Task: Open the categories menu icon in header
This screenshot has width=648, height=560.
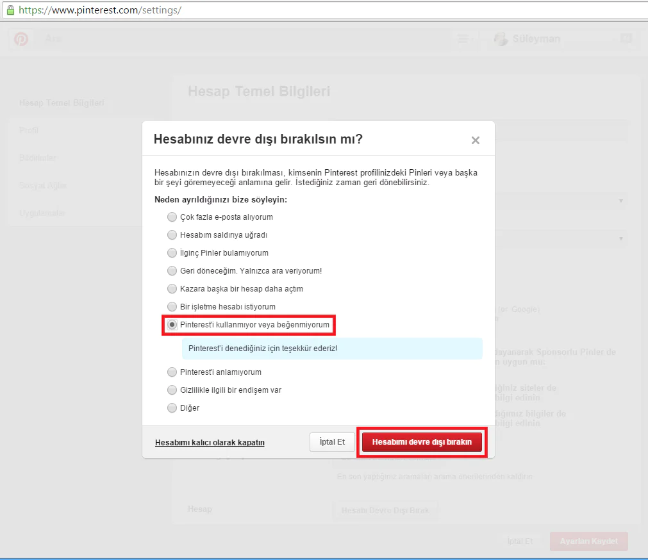Action: (x=466, y=39)
